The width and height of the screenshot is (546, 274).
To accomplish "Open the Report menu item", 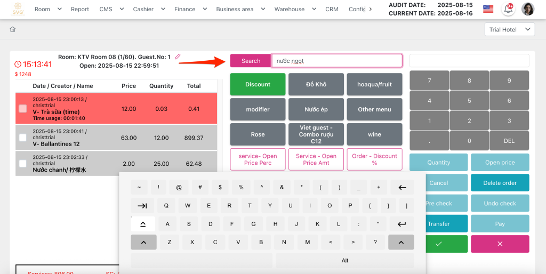I will pyautogui.click(x=80, y=9).
